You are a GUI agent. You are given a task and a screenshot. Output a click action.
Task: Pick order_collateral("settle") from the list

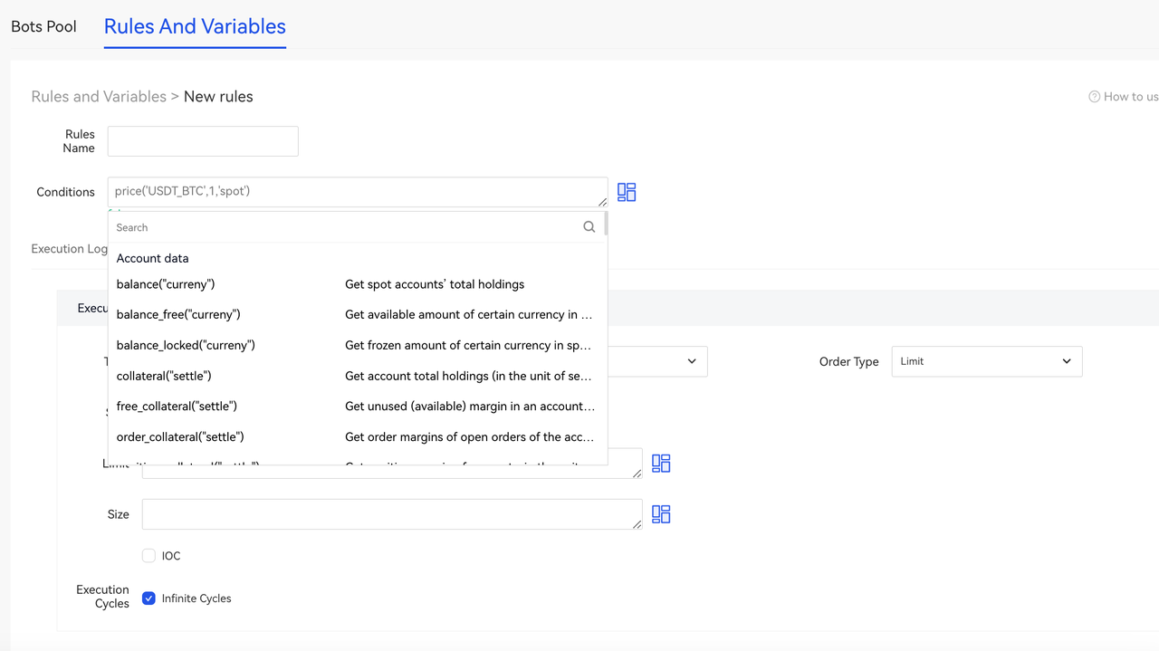pos(180,437)
